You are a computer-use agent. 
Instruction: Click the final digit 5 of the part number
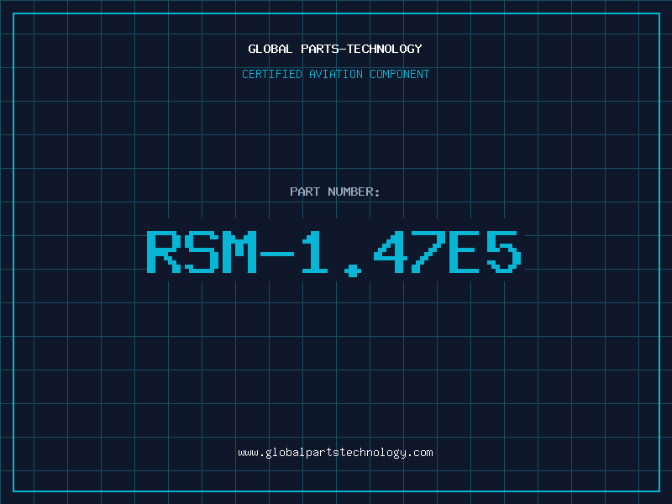[504, 252]
